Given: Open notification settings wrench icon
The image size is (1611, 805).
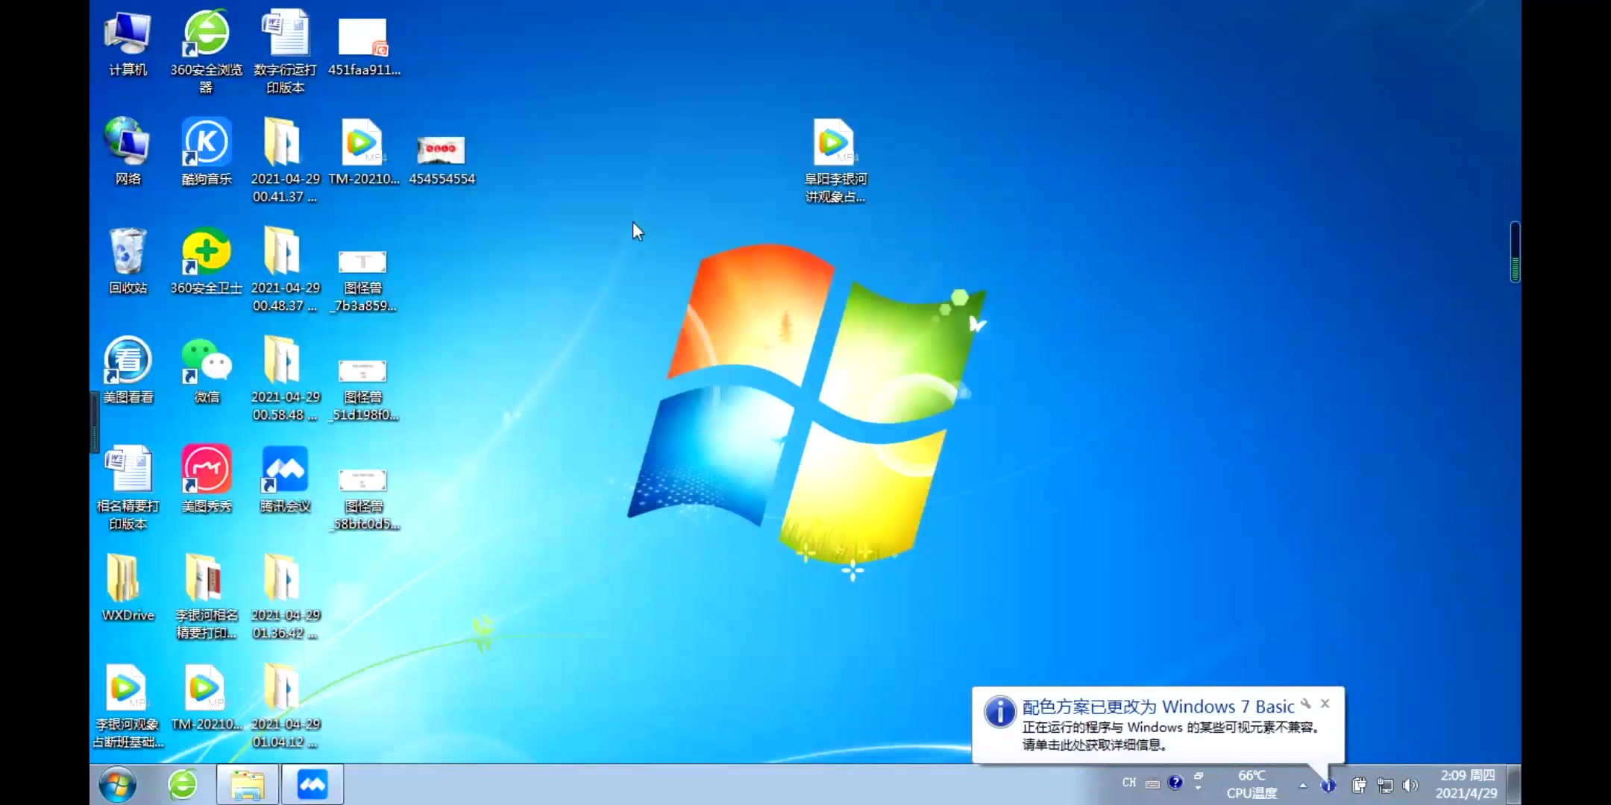Looking at the screenshot, I should pyautogui.click(x=1305, y=703).
